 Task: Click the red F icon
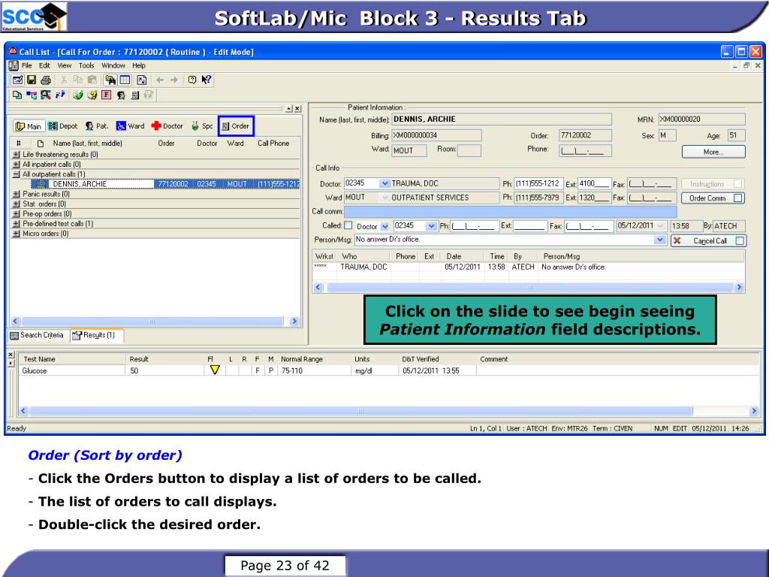107,95
